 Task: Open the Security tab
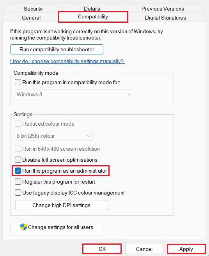click(x=33, y=9)
